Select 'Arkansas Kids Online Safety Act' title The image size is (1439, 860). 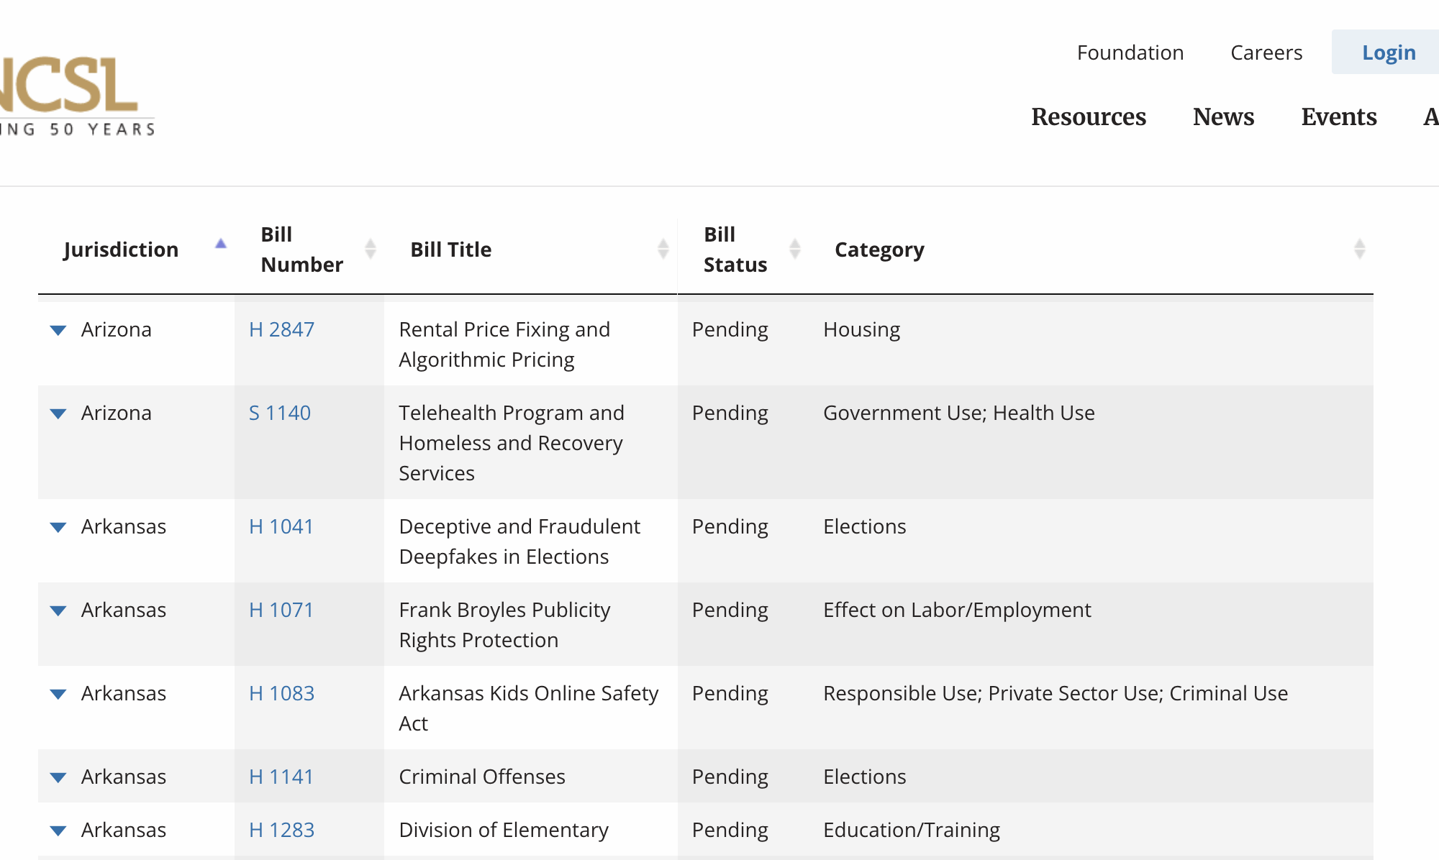[529, 708]
